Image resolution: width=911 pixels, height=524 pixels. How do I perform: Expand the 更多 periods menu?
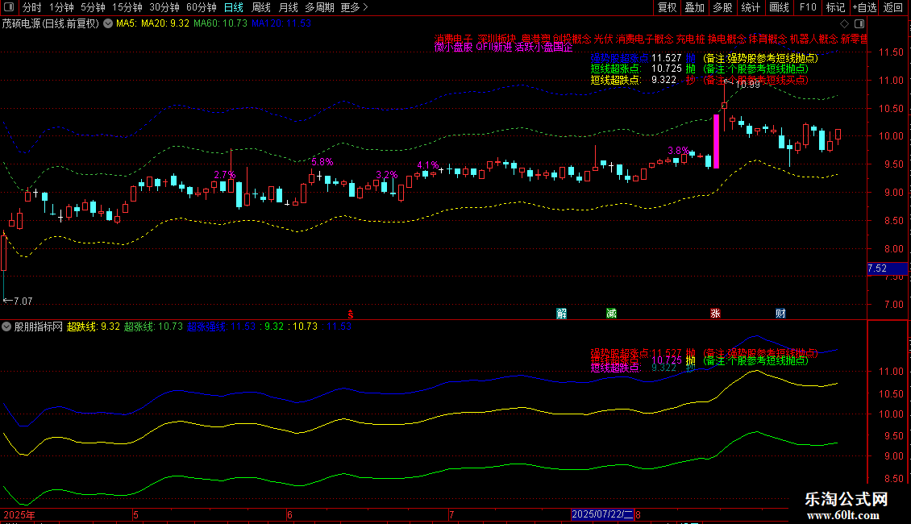[x=354, y=7]
